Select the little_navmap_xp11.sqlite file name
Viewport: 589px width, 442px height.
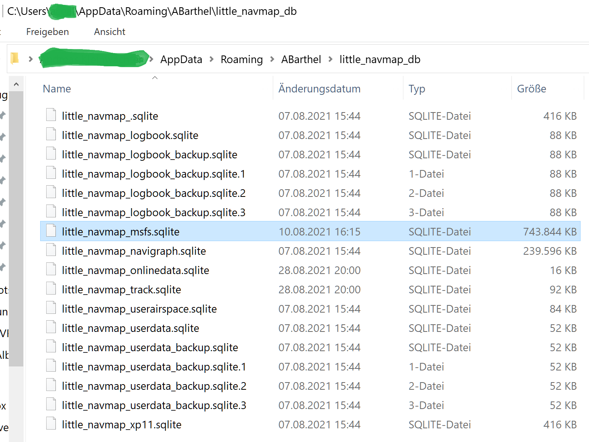[x=122, y=425]
